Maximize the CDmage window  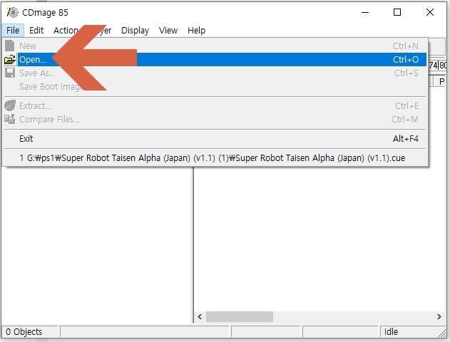point(397,12)
